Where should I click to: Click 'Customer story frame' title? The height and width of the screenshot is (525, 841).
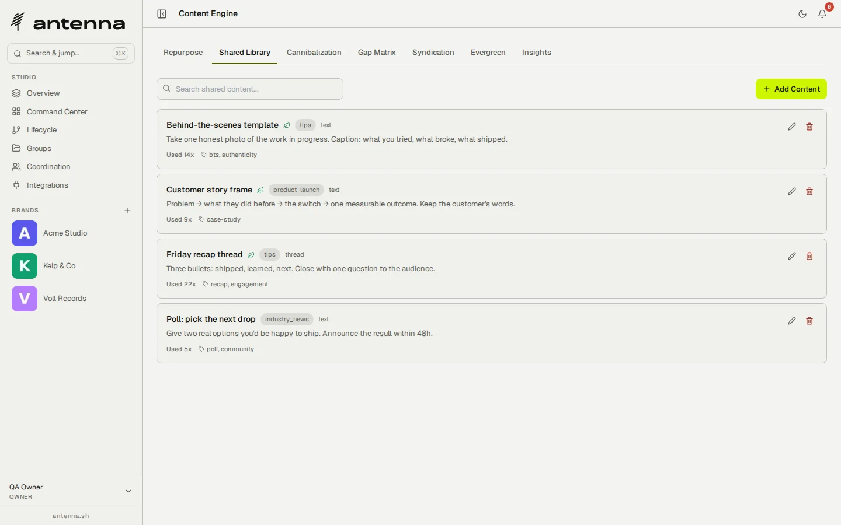coord(209,190)
